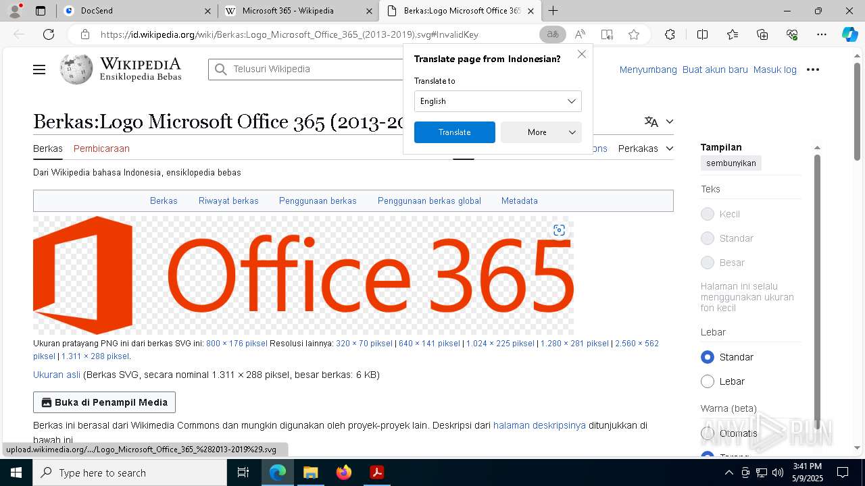Open Adobe Acrobat from taskbar

[x=377, y=473]
